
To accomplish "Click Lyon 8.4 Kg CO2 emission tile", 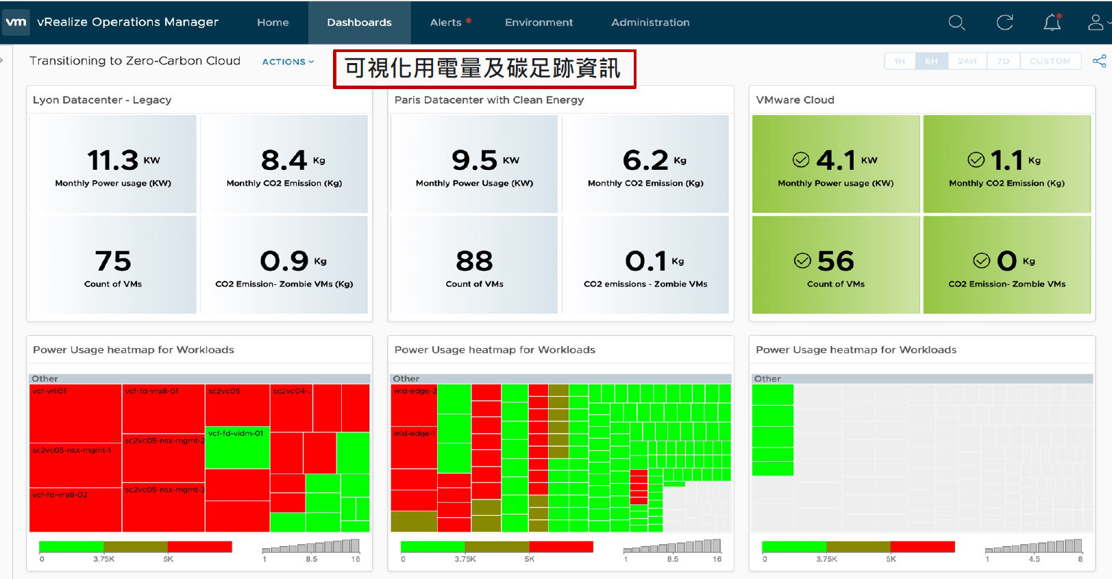I will (284, 164).
